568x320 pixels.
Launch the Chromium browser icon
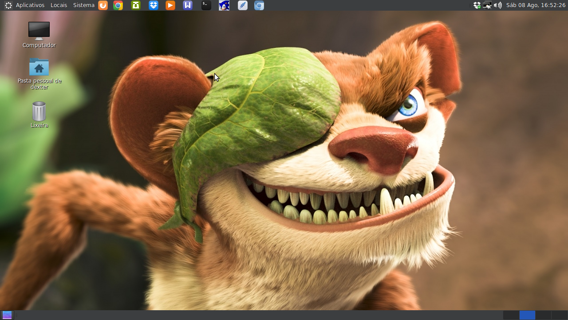tap(259, 5)
